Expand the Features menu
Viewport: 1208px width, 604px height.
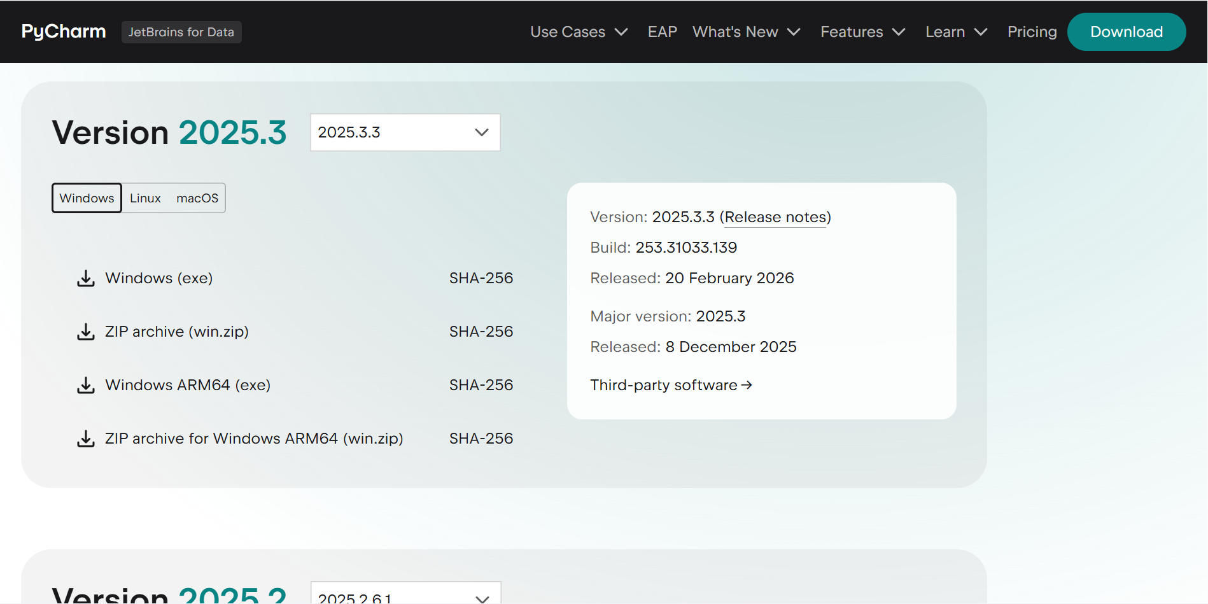(863, 32)
